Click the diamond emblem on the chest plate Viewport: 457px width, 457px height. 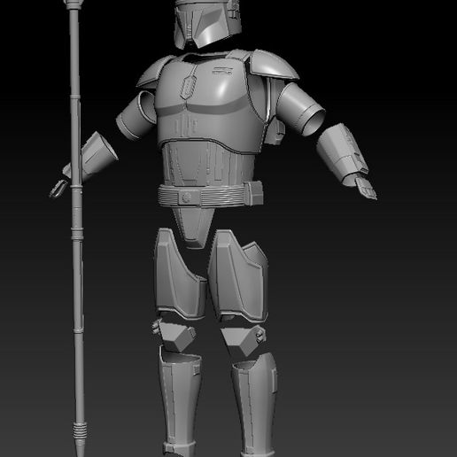click(x=189, y=87)
